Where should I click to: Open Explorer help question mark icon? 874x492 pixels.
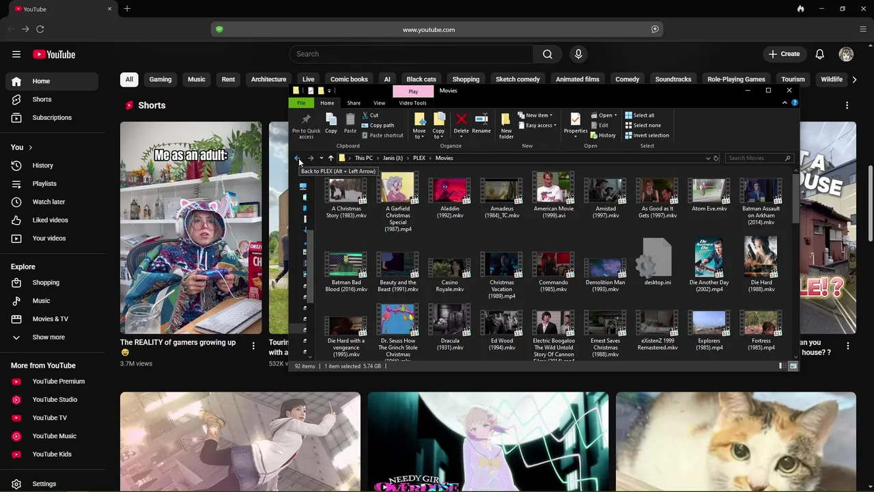point(794,102)
